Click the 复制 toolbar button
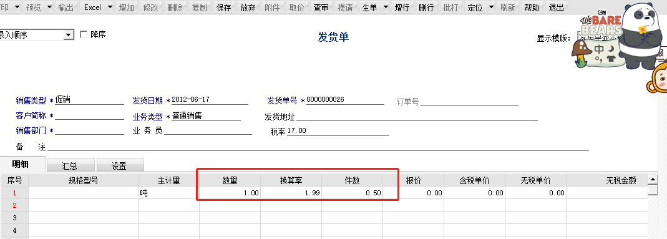The image size is (667, 239). [x=199, y=7]
